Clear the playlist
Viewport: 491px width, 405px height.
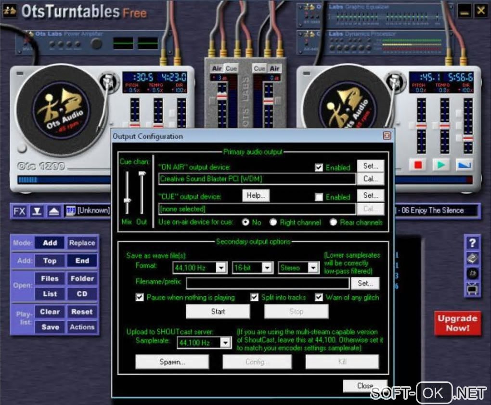pos(50,312)
